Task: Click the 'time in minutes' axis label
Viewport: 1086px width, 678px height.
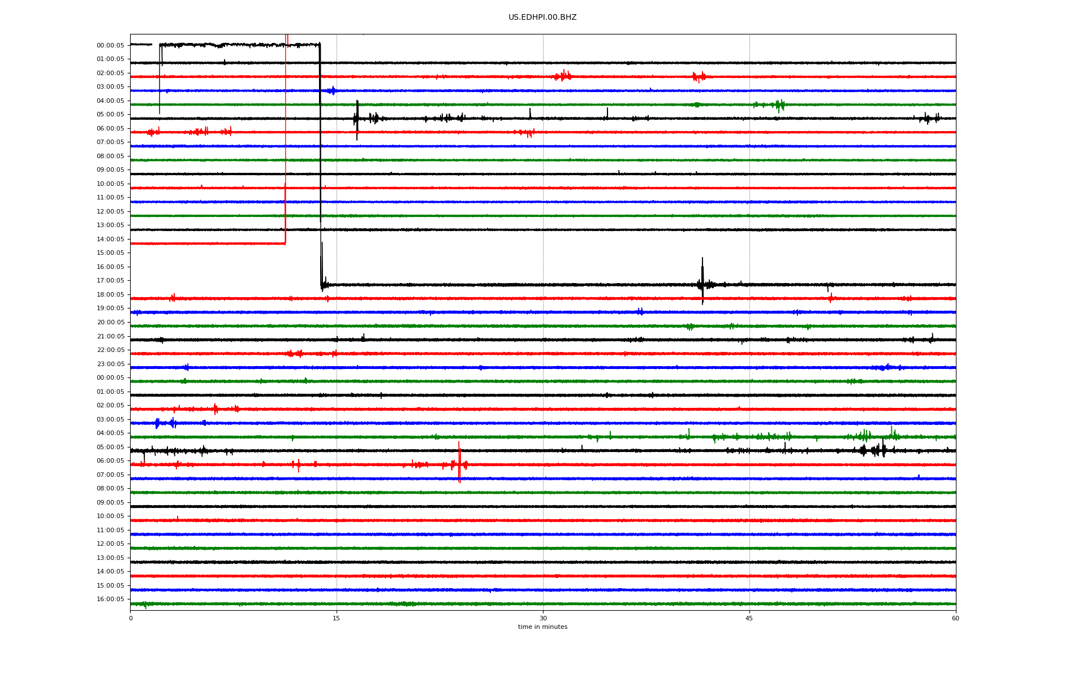Action: pos(542,627)
